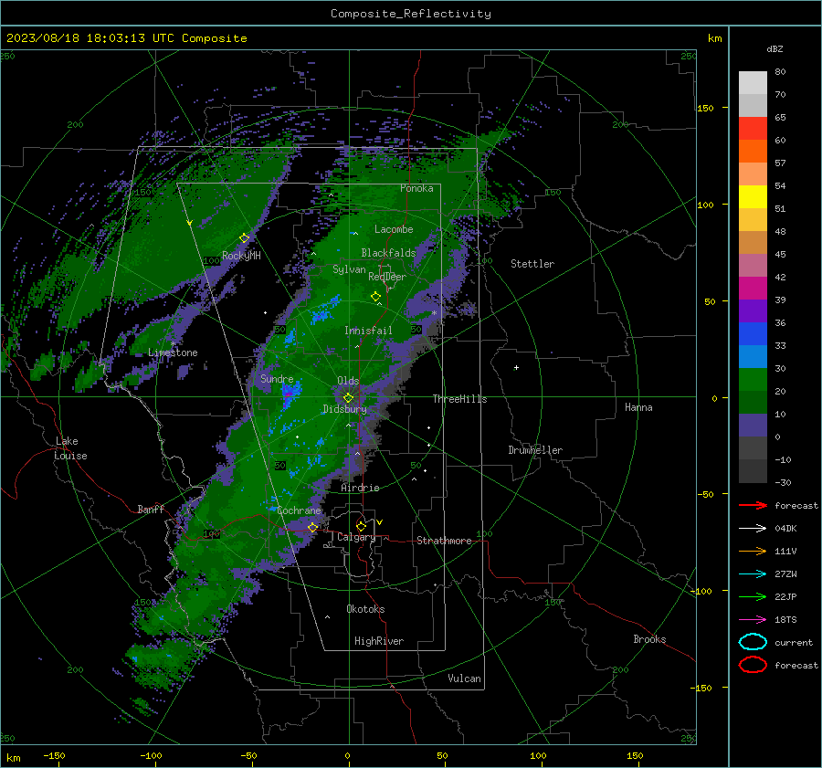
Task: Click the Banff label
Action: tap(151, 509)
